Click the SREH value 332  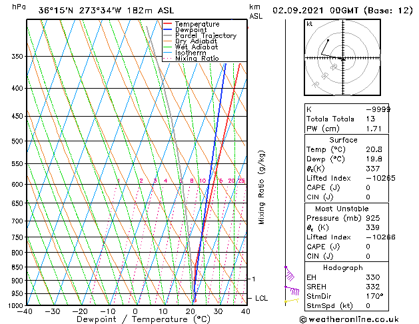pos(373,287)
